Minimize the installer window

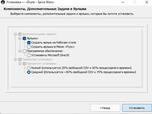coord(123,2)
